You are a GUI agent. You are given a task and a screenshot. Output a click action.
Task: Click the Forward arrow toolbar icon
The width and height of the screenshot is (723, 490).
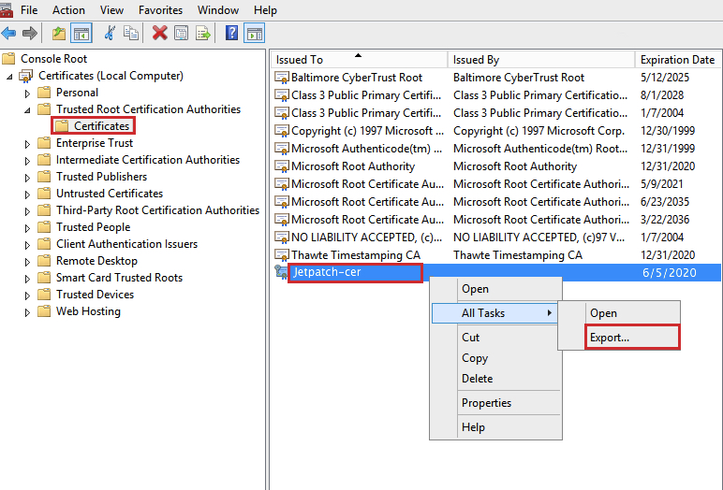coord(30,33)
